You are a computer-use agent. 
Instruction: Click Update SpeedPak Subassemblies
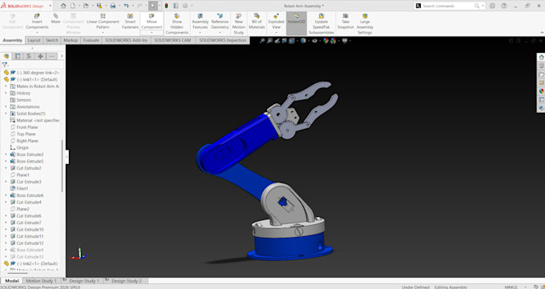[321, 24]
